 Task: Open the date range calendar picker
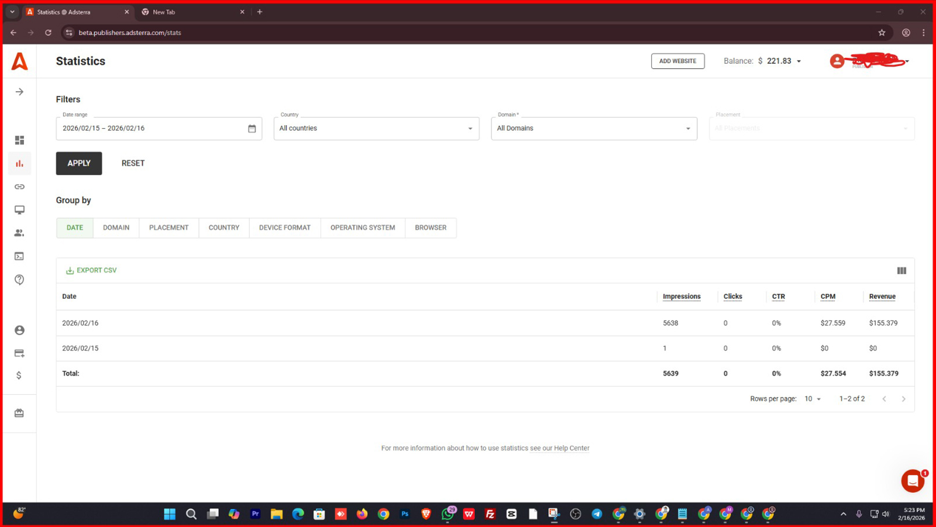pos(252,129)
